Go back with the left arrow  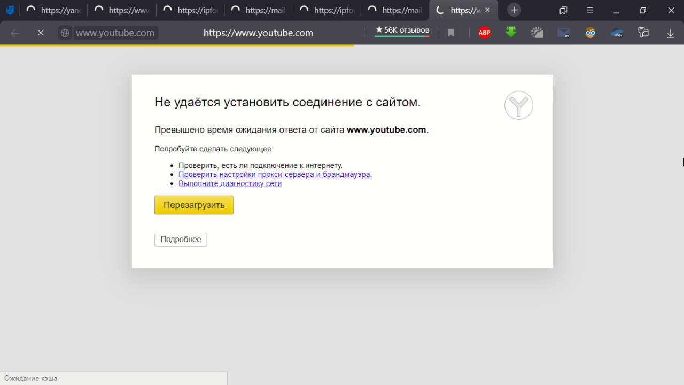click(15, 33)
